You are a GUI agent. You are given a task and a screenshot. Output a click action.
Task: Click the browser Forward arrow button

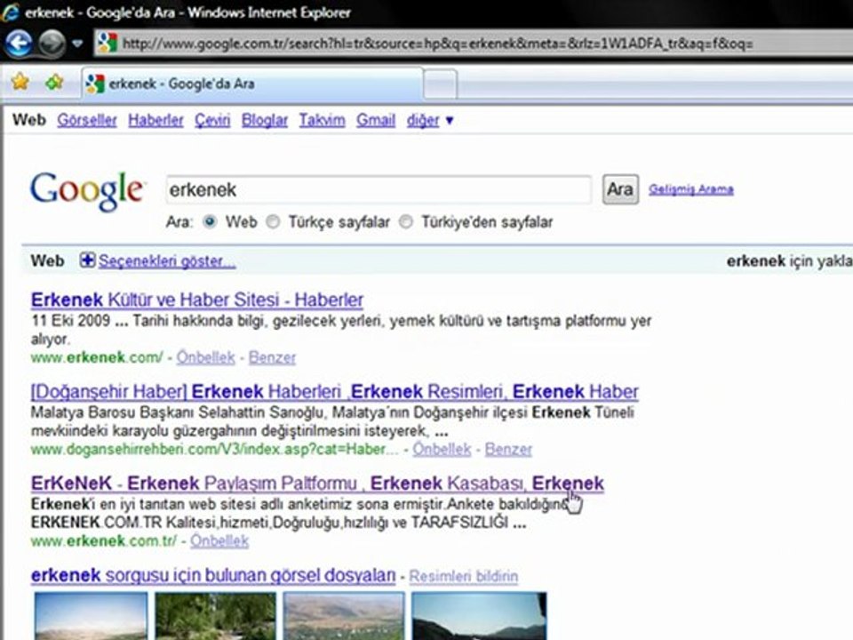pyautogui.click(x=52, y=44)
